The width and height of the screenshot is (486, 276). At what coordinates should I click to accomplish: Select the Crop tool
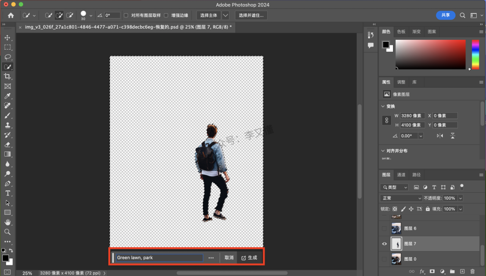(8, 76)
